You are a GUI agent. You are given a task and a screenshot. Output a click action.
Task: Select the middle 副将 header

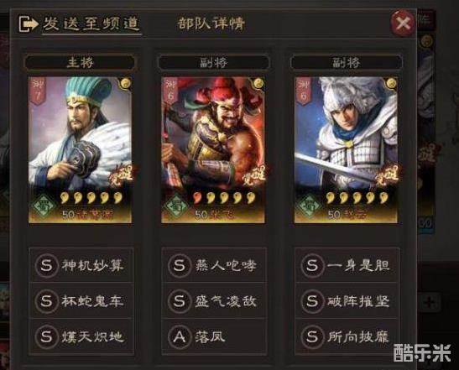pos(213,62)
